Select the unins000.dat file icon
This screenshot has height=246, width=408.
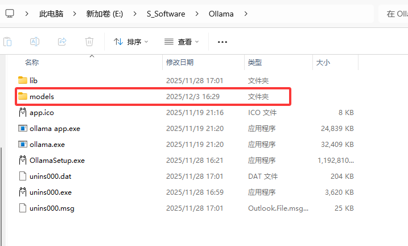pos(23,176)
